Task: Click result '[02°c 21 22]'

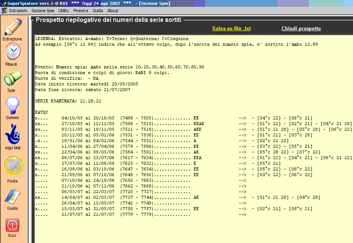Action: (x=273, y=141)
